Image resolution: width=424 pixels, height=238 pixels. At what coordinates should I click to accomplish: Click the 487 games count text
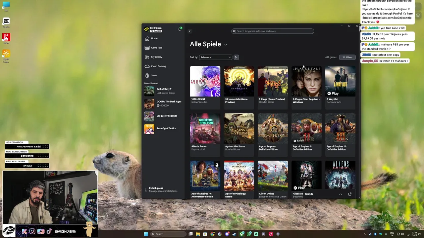pos(331,57)
